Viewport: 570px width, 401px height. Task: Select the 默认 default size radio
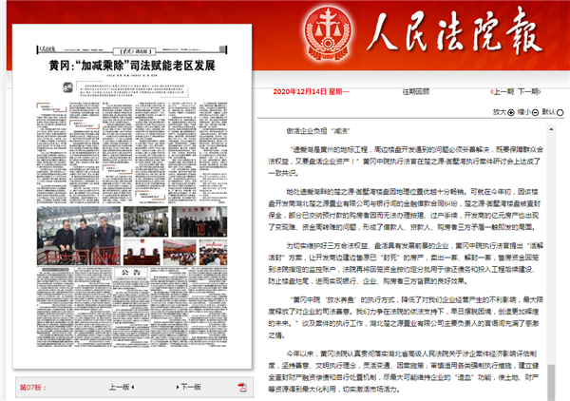(560, 113)
